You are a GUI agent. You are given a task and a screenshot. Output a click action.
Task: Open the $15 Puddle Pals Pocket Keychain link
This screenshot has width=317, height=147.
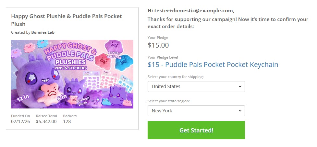coord(213,64)
